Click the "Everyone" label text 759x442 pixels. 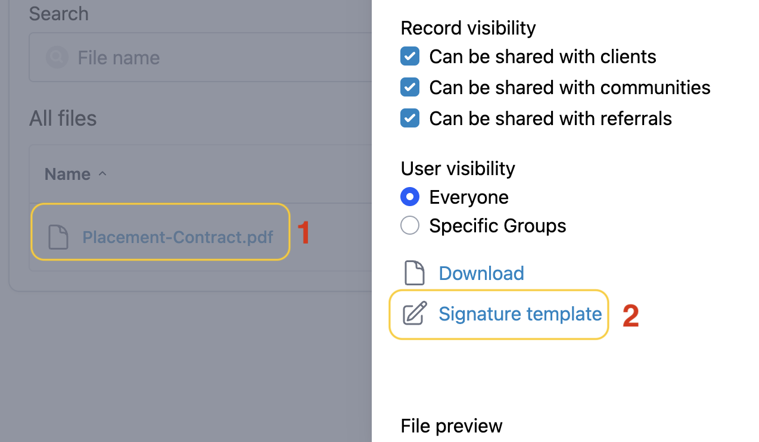coord(469,197)
